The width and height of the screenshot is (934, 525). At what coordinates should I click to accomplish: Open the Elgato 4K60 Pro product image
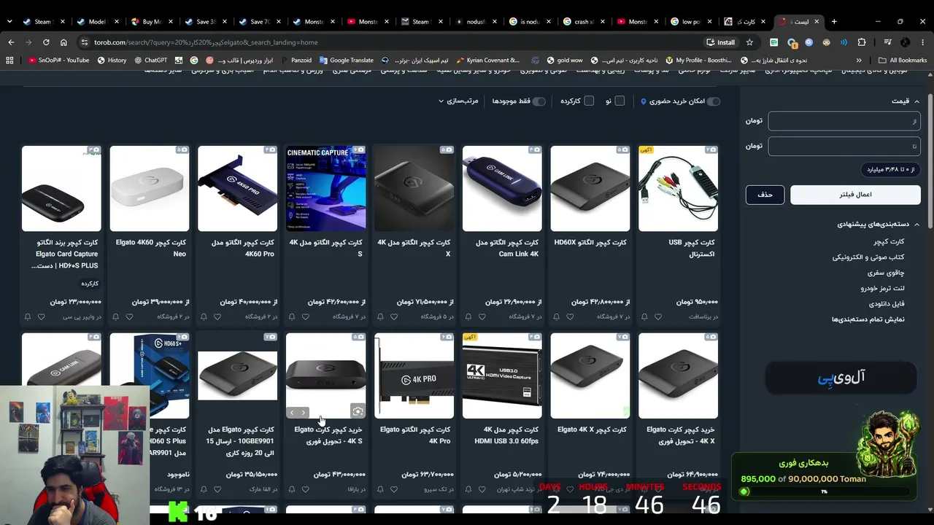(238, 189)
